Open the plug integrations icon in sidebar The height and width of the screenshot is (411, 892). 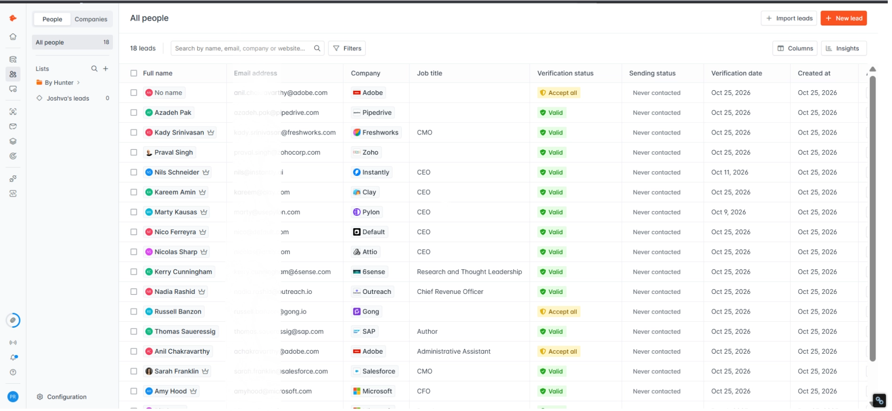[13, 179]
